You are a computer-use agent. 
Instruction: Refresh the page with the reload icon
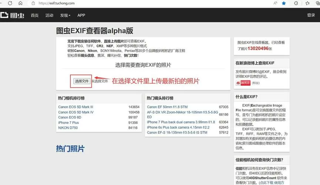point(10,3)
